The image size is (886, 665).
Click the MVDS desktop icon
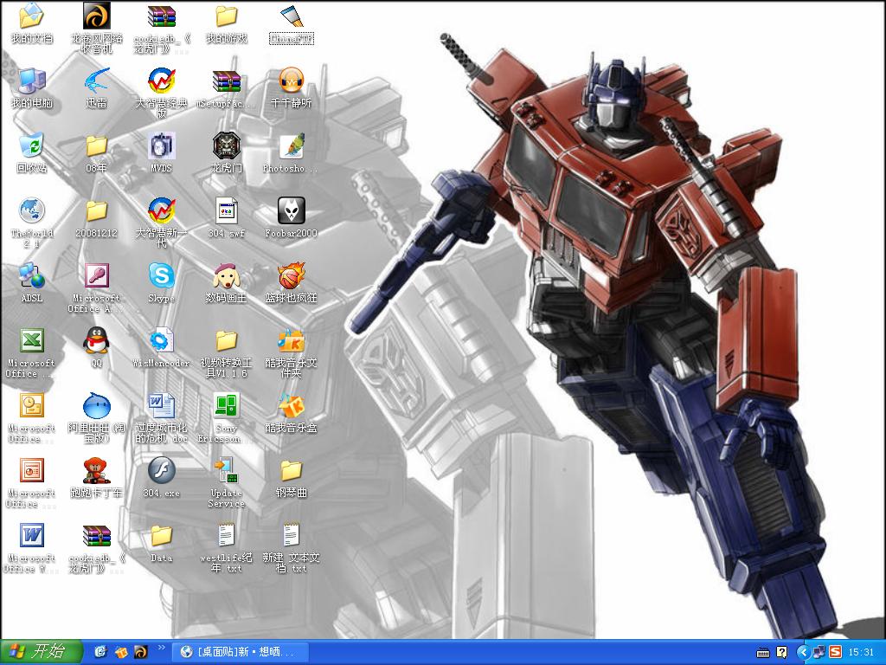162,146
